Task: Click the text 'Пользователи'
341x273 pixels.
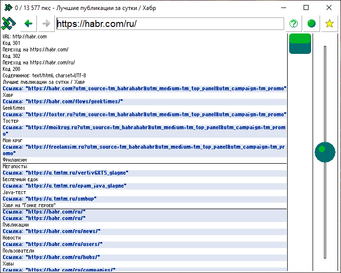Action: point(18,251)
